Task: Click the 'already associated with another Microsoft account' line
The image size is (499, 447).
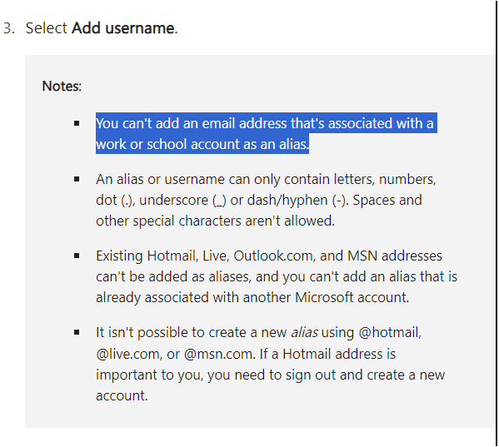Action: pos(252,297)
